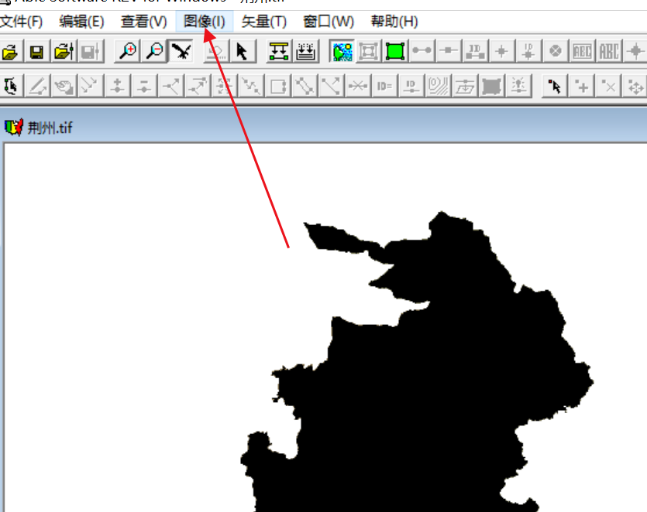Image resolution: width=647 pixels, height=512 pixels.
Task: Select the arrow with red point tool
Action: click(x=553, y=85)
